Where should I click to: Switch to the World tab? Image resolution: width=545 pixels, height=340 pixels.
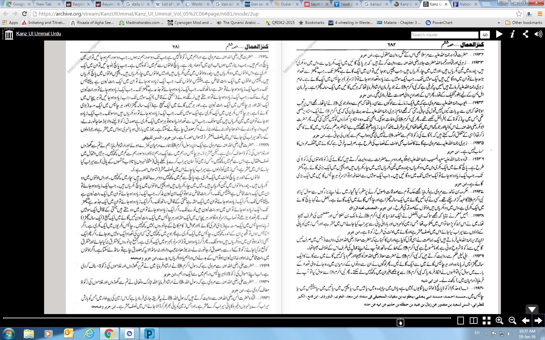[197, 4]
